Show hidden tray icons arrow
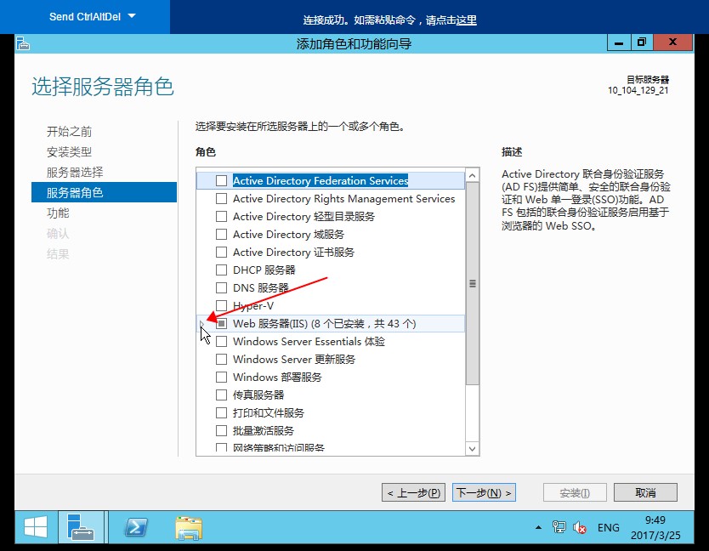 tap(538, 527)
